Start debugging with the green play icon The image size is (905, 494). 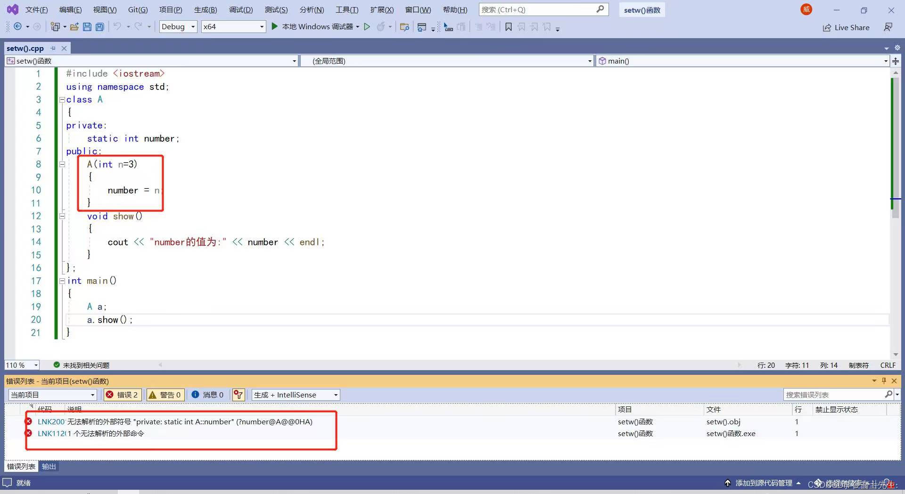[x=274, y=27]
